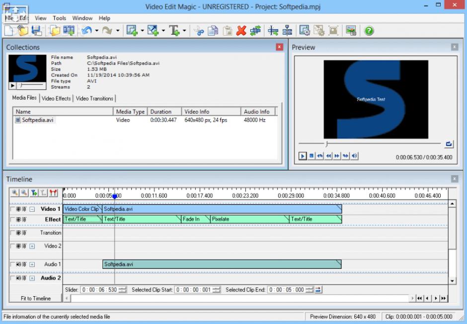The image size is (467, 324).
Task: Open Add text dropdown arrow
Action: coord(184,31)
